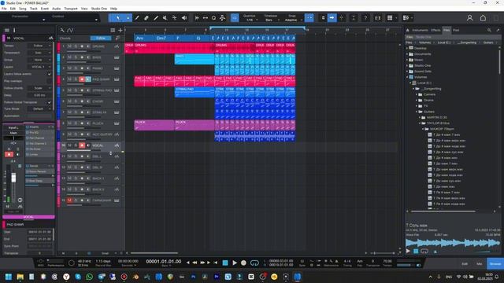Image resolution: width=504 pixels, height=283 pixels.
Task: Open WhatsApp from the taskbar
Action: 89,277
